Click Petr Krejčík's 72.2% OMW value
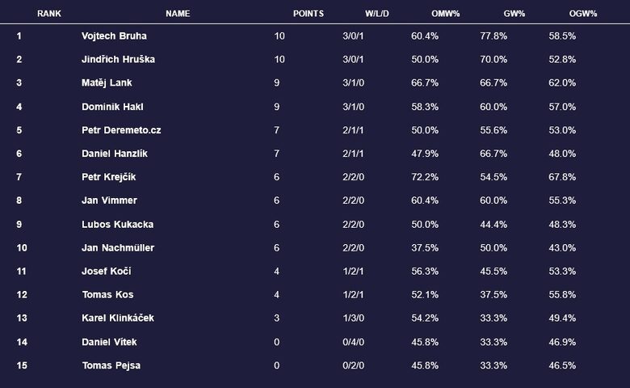The width and height of the screenshot is (630, 388). point(425,177)
